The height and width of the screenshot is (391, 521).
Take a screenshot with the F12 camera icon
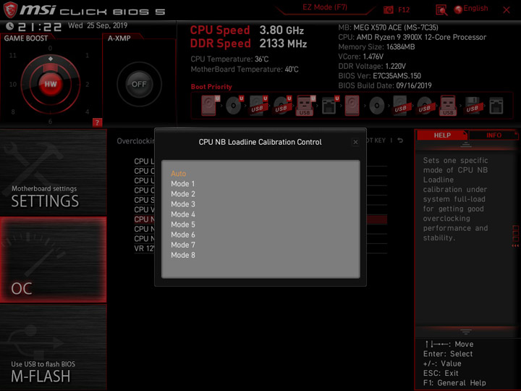388,9
